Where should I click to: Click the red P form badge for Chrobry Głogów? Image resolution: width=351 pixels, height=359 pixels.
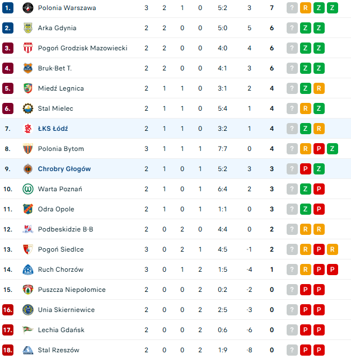click(306, 169)
